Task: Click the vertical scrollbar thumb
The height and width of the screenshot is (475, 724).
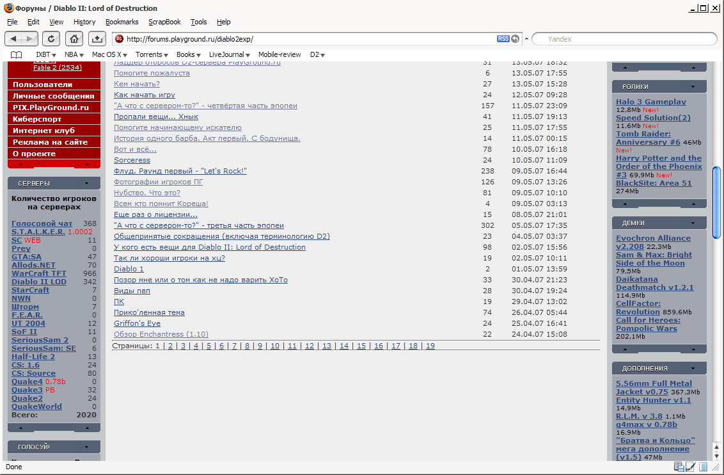Action: (716, 202)
